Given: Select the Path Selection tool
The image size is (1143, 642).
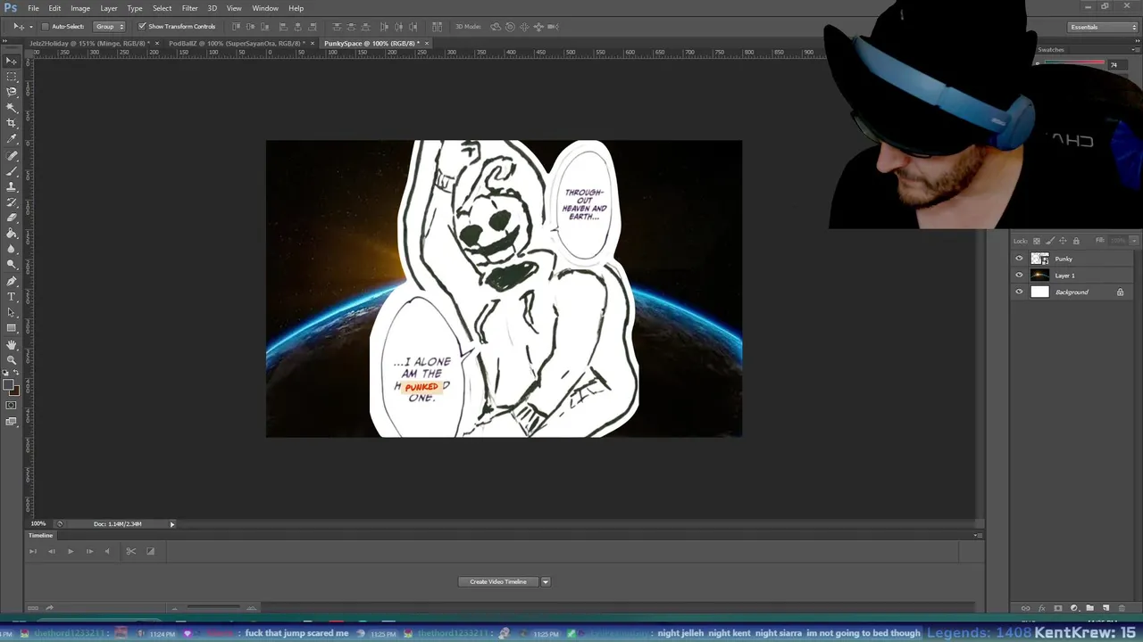Looking at the screenshot, I should click(x=12, y=313).
